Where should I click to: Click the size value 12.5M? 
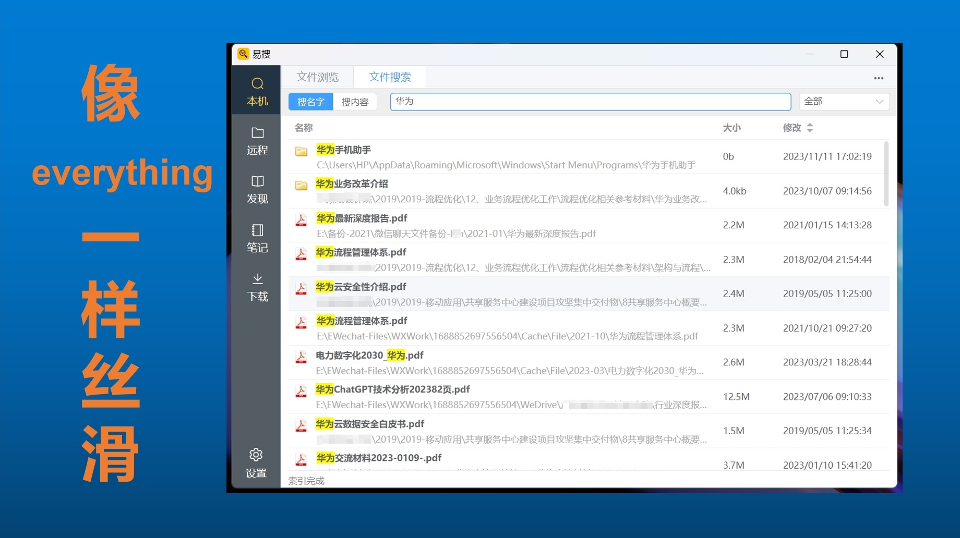(x=736, y=397)
